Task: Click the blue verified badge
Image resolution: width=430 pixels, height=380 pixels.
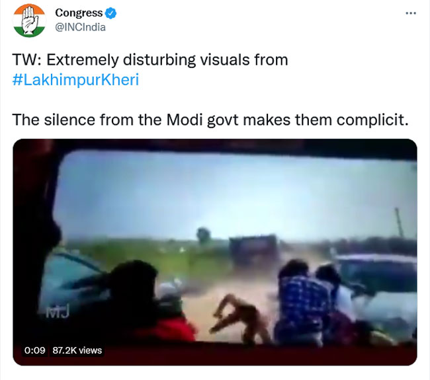Action: [x=111, y=13]
